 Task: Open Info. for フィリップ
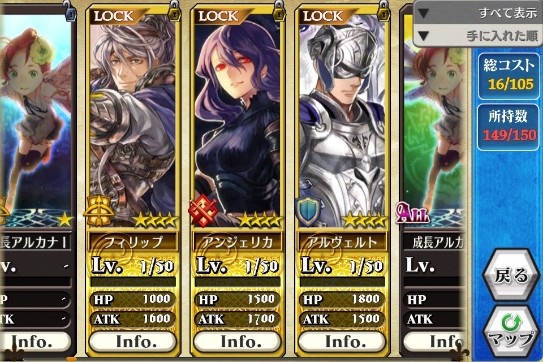coord(133,342)
